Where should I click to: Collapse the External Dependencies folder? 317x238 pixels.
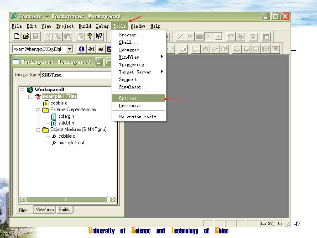click(38, 110)
